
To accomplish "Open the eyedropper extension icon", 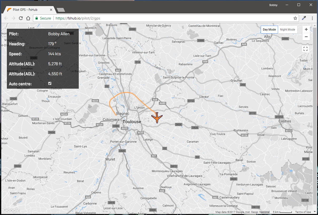I will tap(304, 18).
